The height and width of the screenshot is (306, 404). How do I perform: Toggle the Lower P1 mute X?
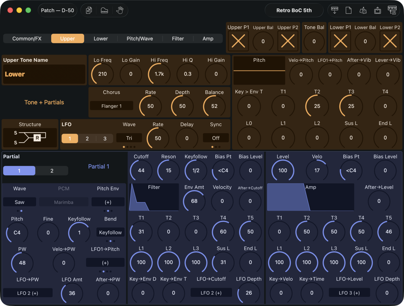click(x=340, y=41)
